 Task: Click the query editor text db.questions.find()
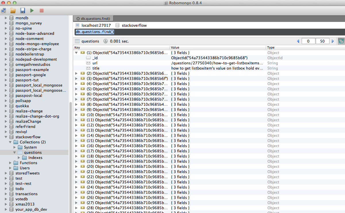95,32
